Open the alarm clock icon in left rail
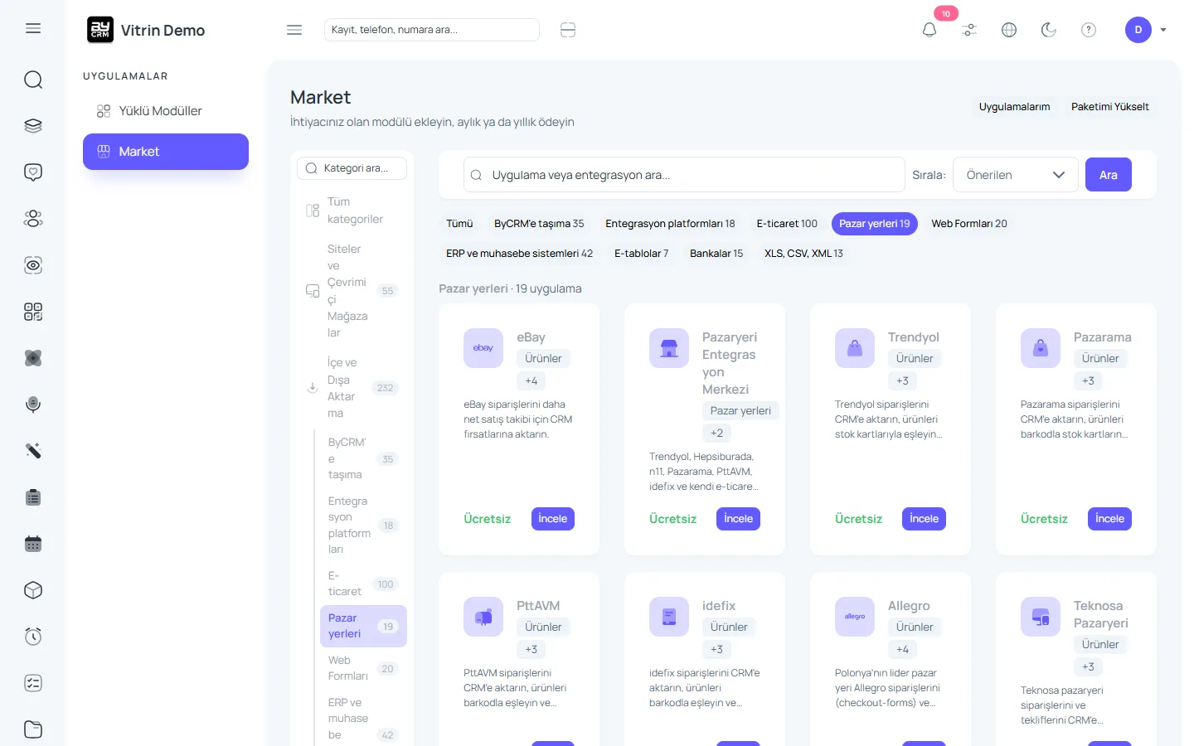Image resolution: width=1194 pixels, height=746 pixels. [x=33, y=637]
